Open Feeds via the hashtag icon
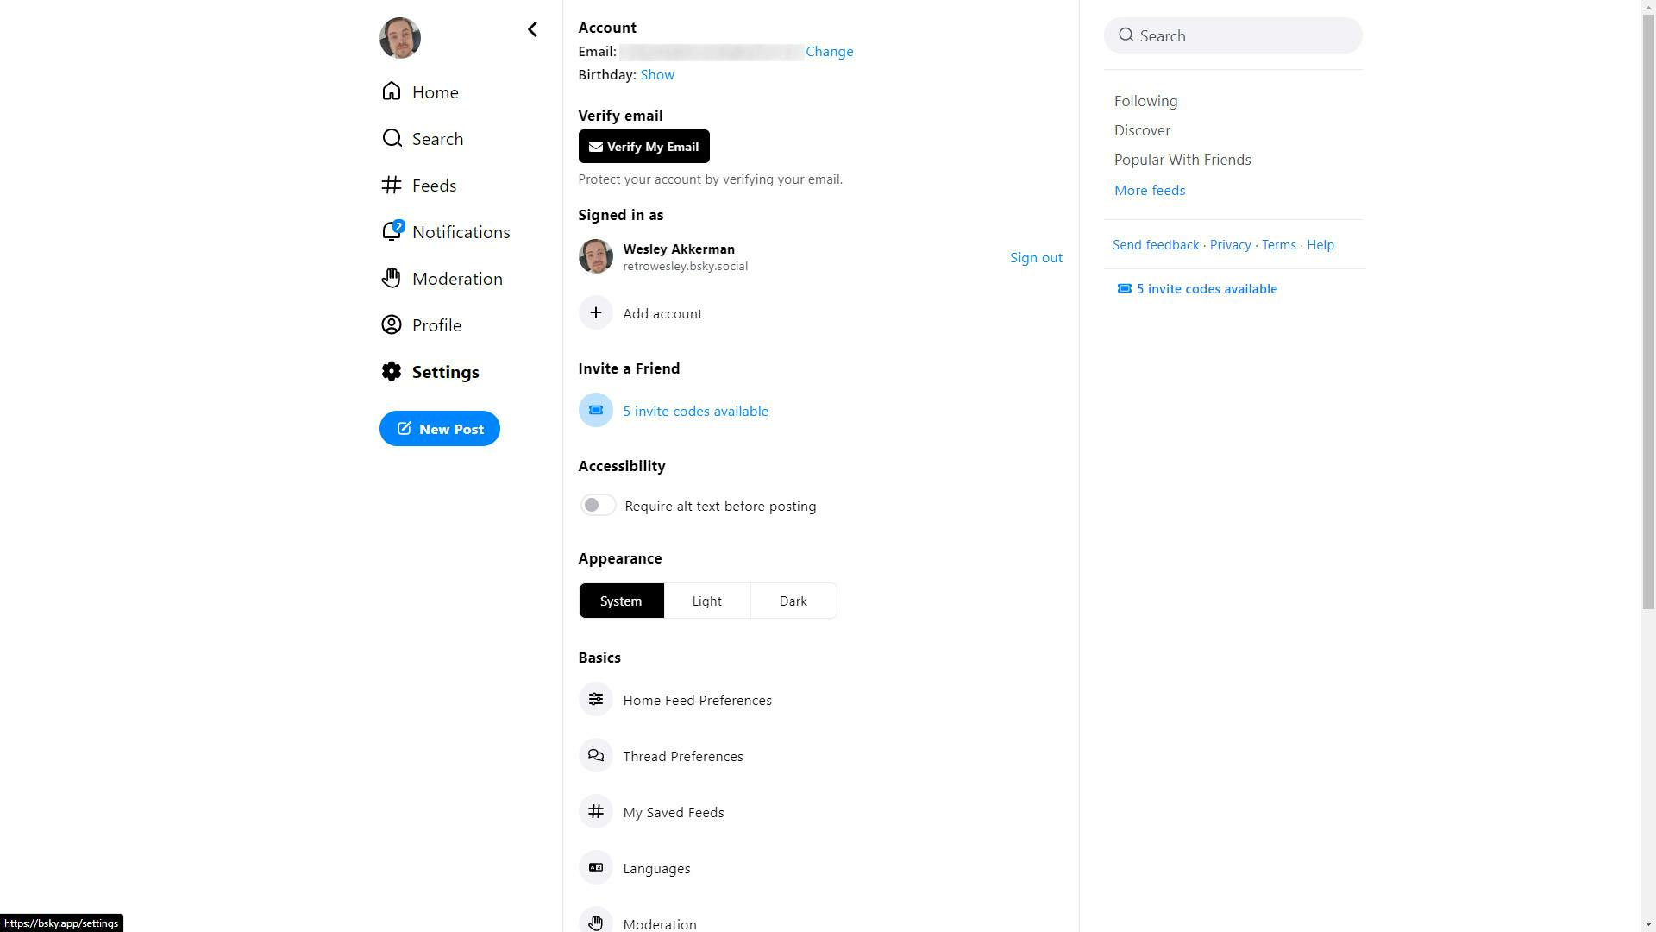 click(x=392, y=185)
